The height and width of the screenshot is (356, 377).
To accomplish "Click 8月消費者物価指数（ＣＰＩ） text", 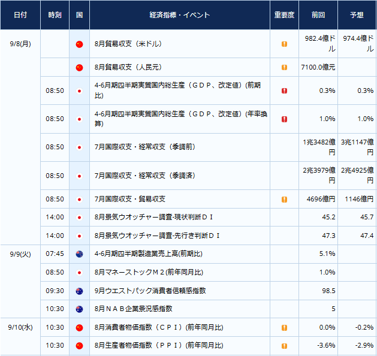I will coord(159,327).
